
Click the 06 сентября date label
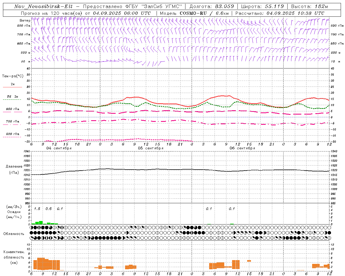pyautogui.click(x=242, y=148)
